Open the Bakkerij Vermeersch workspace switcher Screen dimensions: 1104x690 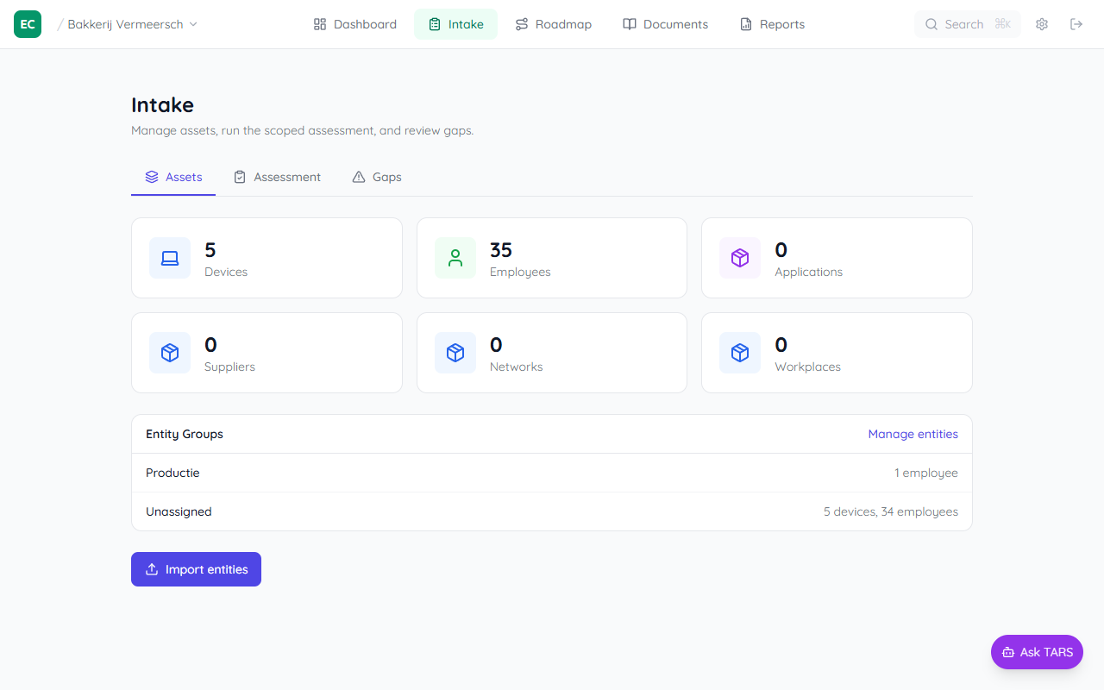[129, 24]
